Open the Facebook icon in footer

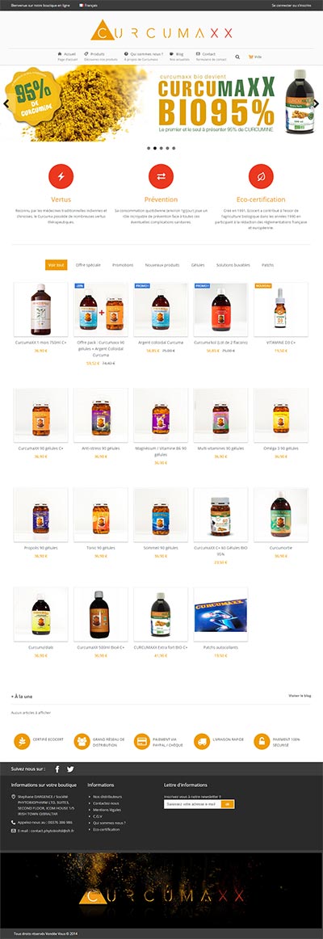tap(57, 769)
